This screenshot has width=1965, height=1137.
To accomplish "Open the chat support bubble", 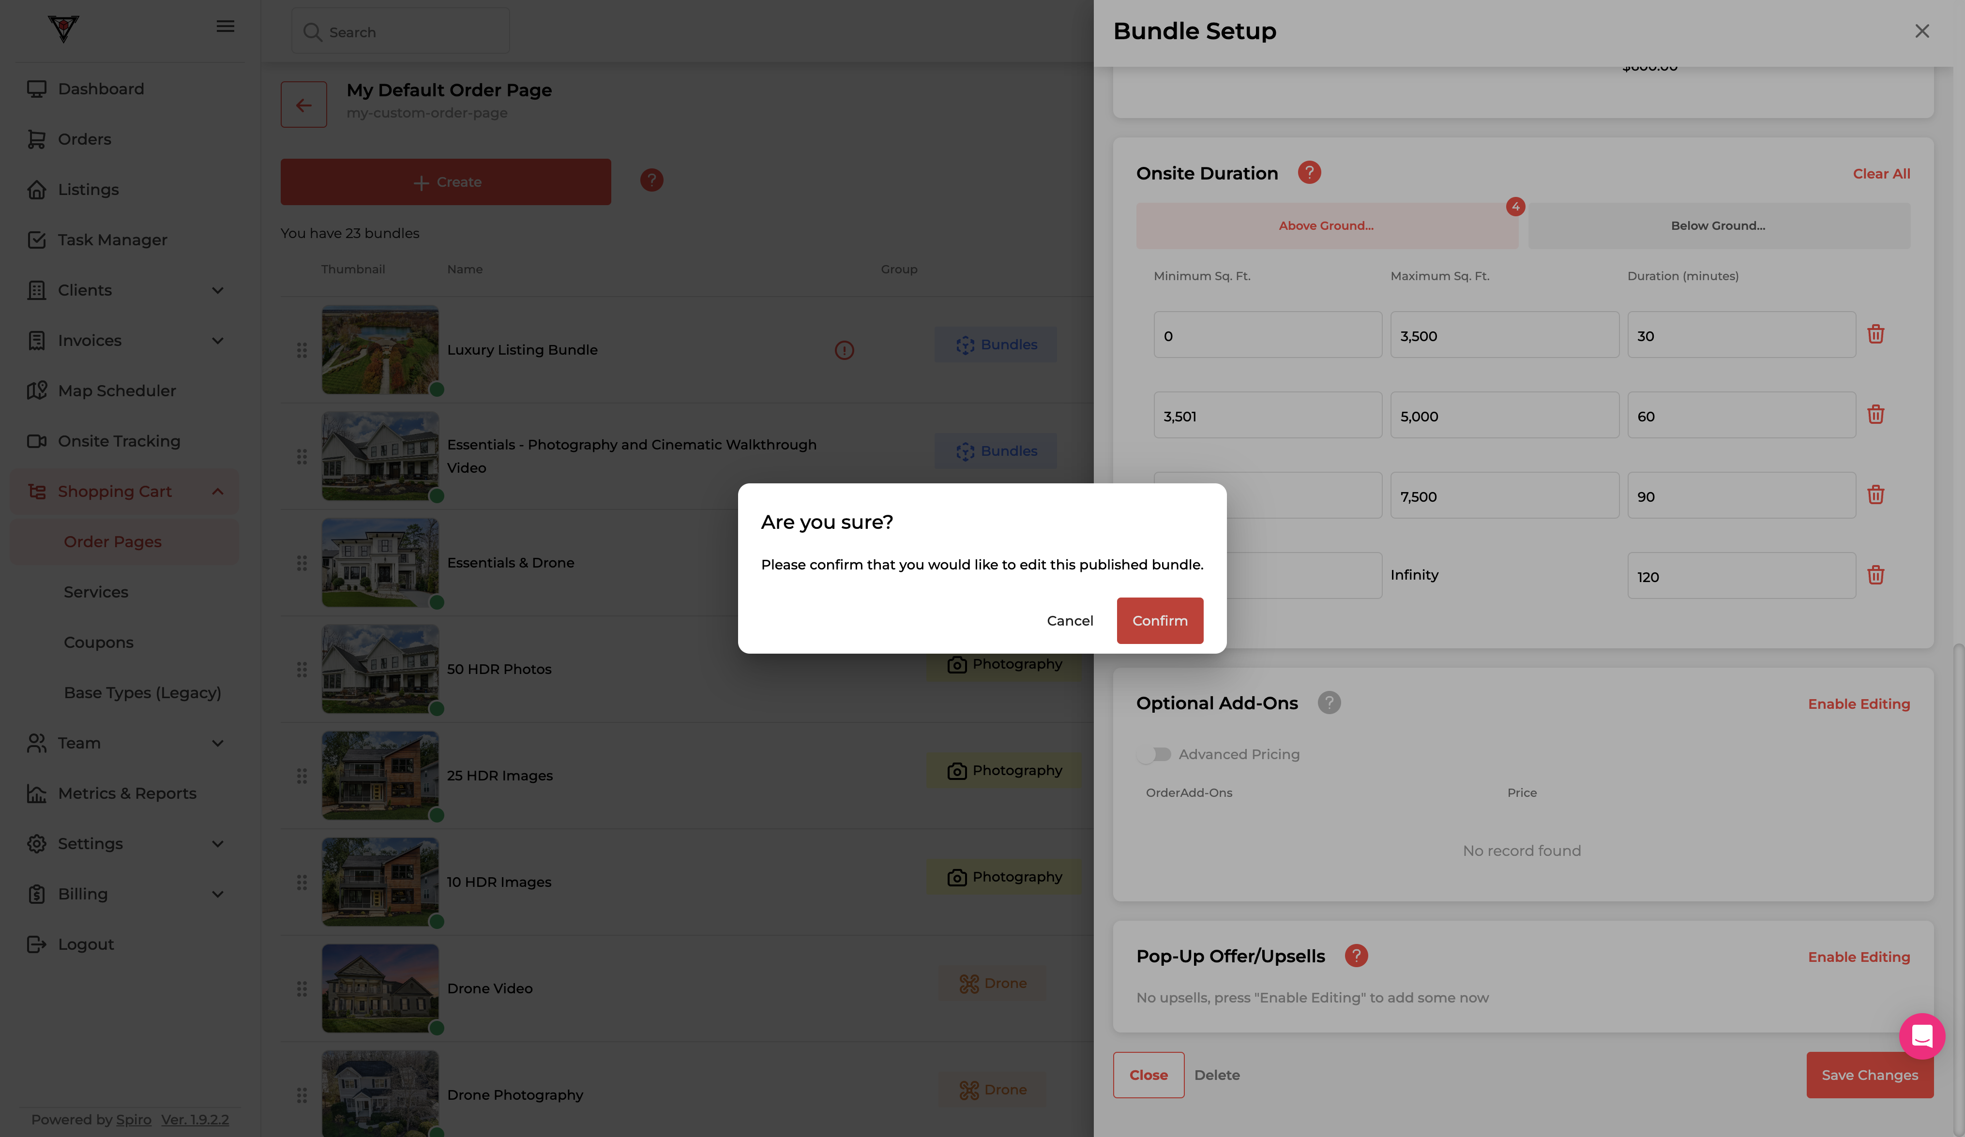I will [1922, 1036].
